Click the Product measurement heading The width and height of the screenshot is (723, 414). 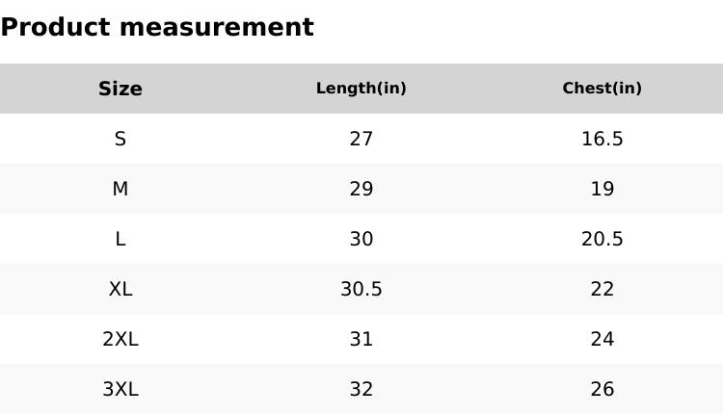(x=157, y=27)
